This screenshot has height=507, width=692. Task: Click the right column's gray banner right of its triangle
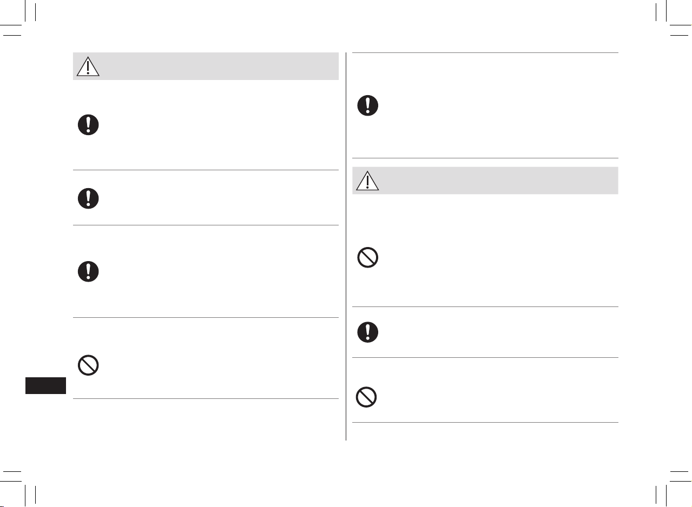point(499,181)
